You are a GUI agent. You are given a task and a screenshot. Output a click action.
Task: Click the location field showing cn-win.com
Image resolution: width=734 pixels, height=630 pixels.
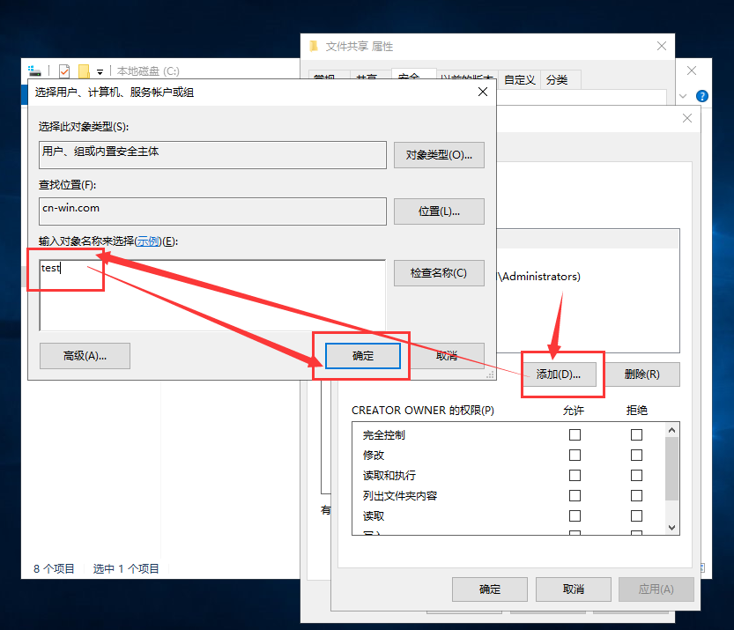coord(212,211)
